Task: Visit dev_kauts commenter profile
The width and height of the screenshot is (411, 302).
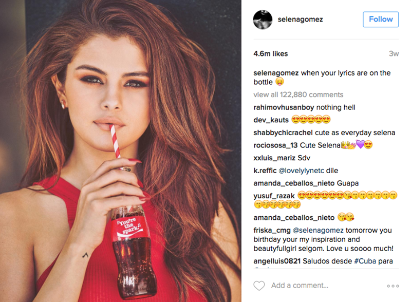Action: [271, 120]
